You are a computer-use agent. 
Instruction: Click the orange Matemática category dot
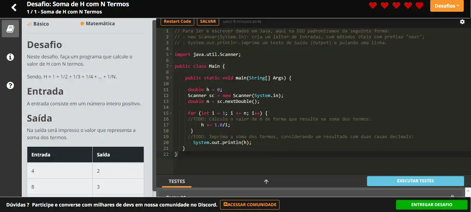[82, 24]
